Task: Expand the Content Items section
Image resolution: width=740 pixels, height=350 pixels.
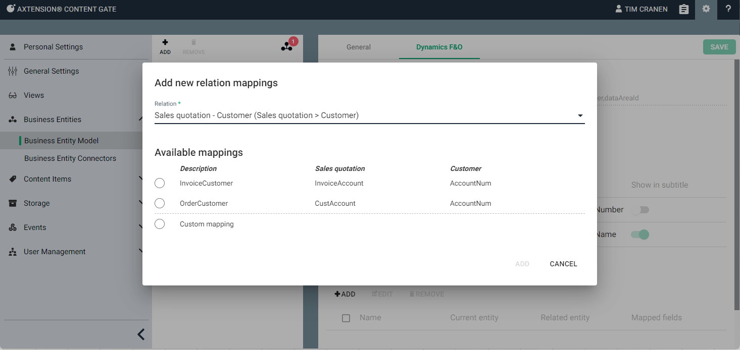Action: (x=140, y=179)
